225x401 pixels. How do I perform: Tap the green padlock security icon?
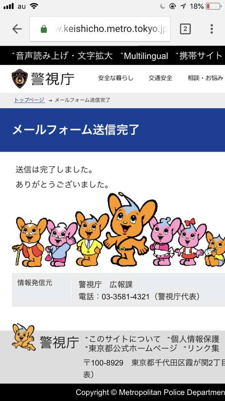pyautogui.click(x=44, y=29)
